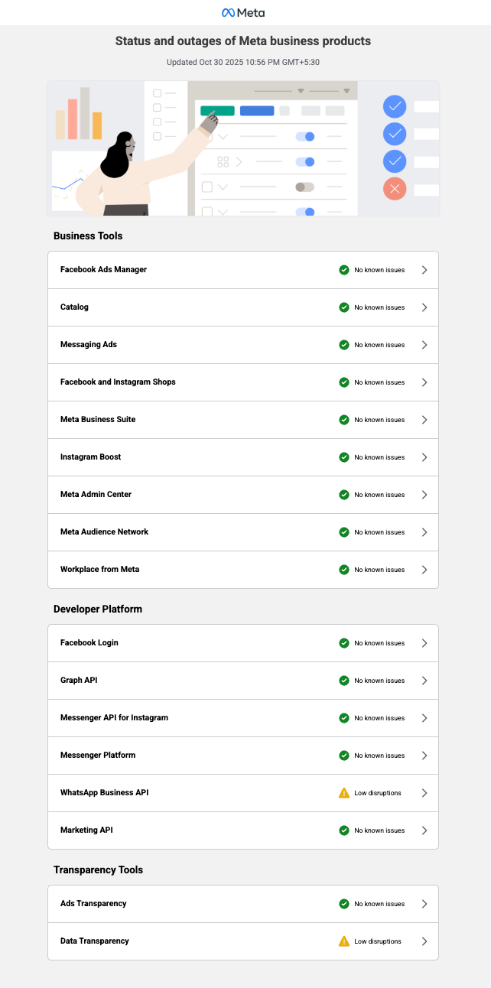Viewport: 491px width, 988px height.
Task: Click the green status check for Meta Admin Center
Action: (x=344, y=495)
